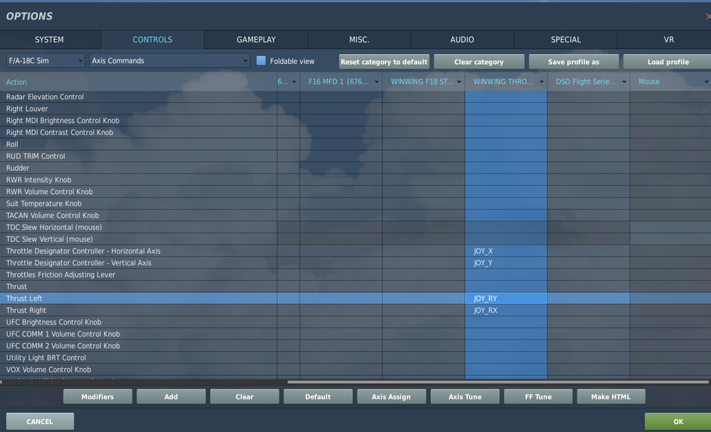Switch to the SYSTEM tab
The width and height of the screenshot is (711, 432).
[x=50, y=40]
